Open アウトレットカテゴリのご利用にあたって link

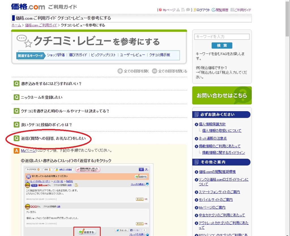coord(224,225)
